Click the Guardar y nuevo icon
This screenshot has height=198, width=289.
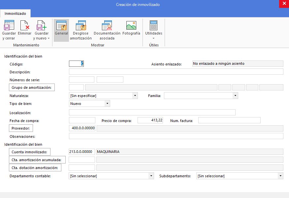coord(42,25)
